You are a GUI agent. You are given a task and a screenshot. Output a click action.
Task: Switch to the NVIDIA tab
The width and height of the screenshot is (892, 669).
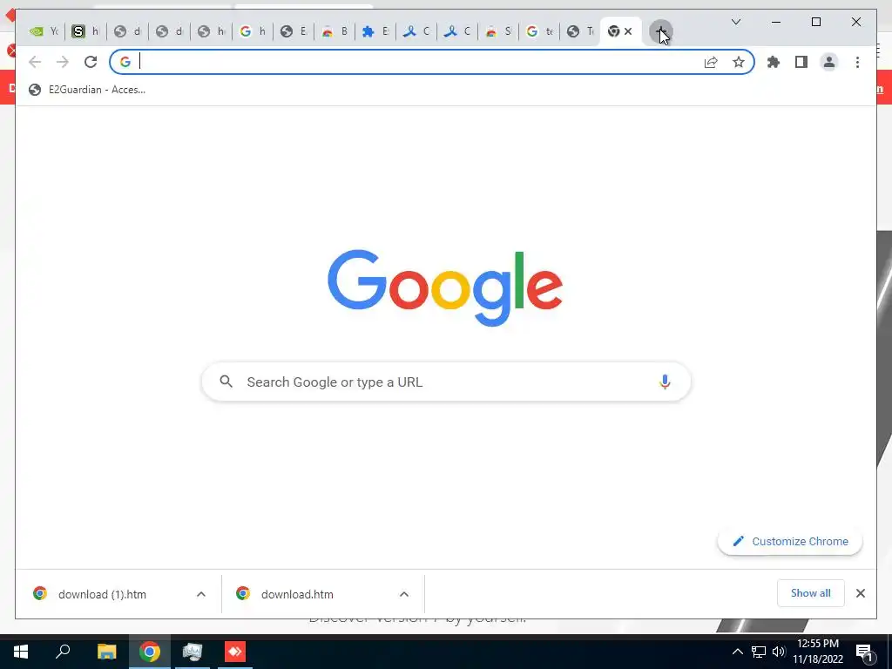pyautogui.click(x=44, y=31)
